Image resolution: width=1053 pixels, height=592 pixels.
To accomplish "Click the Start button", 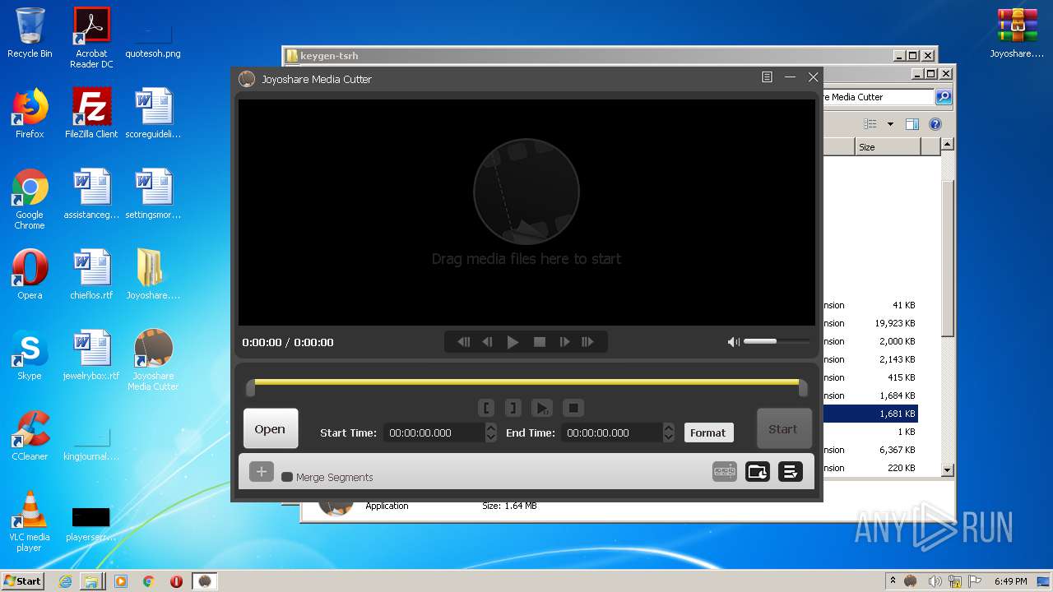I will coord(783,428).
